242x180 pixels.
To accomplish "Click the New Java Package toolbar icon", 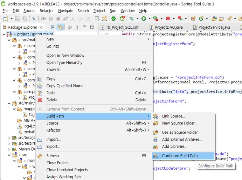I will 193,19.
